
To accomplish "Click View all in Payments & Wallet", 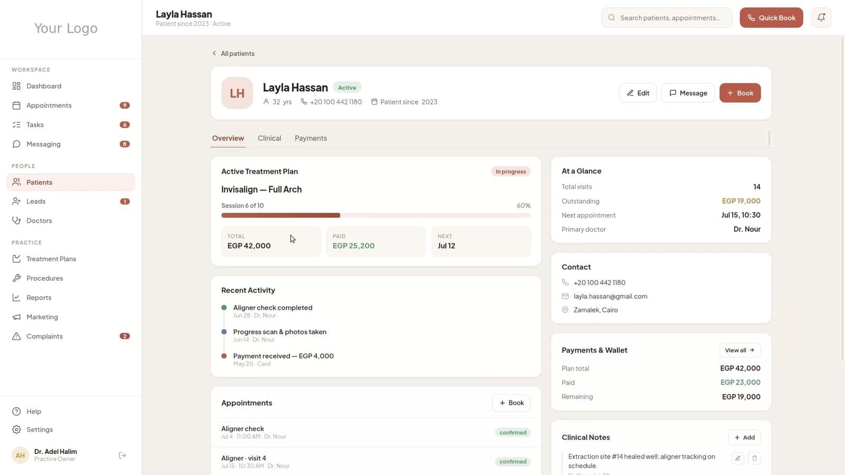I will coord(740,350).
